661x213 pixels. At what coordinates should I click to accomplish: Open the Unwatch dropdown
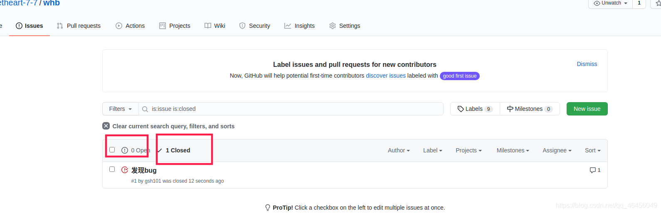pyautogui.click(x=610, y=3)
